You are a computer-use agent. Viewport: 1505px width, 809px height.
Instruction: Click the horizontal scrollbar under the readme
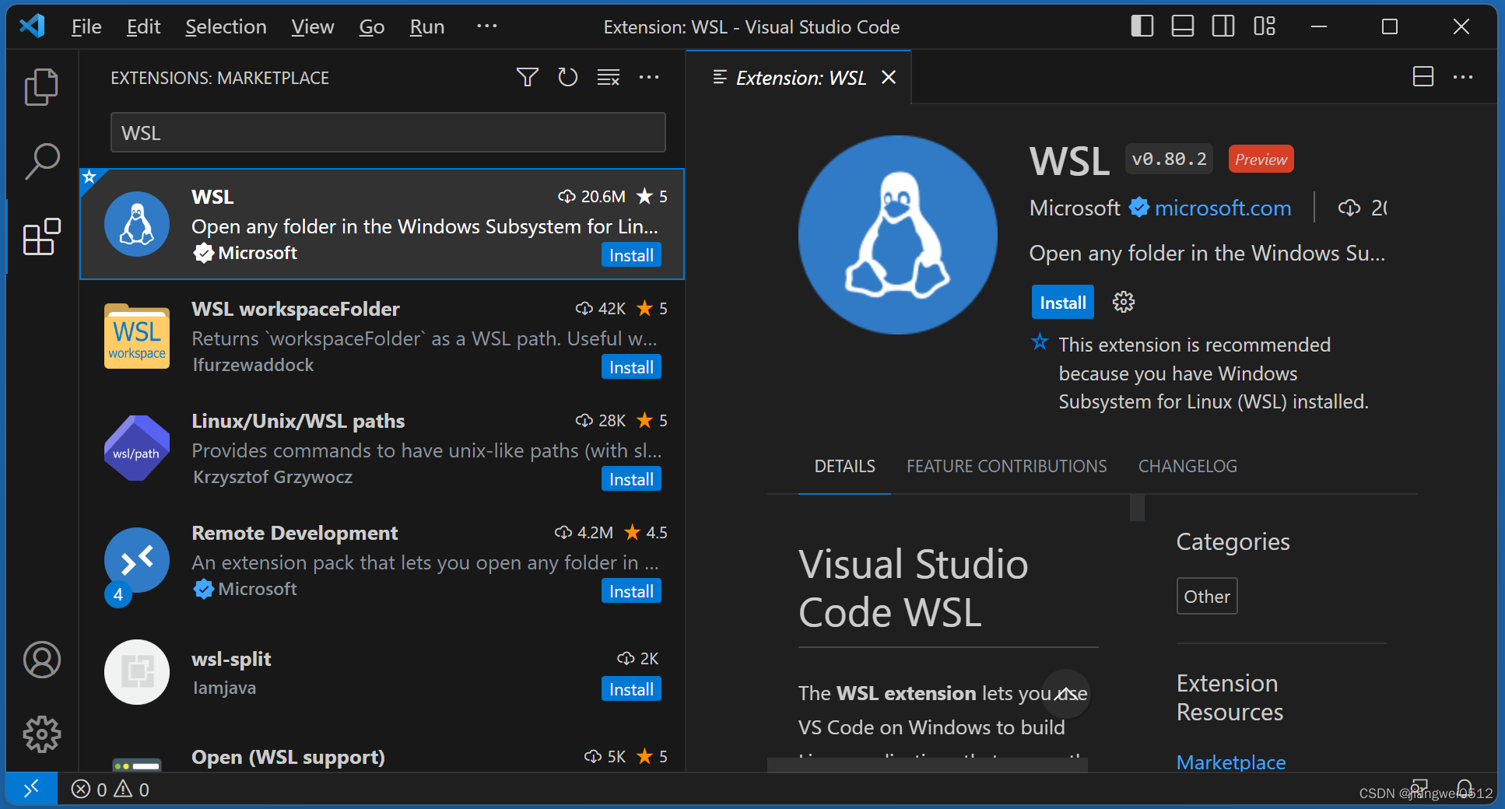coord(927,765)
